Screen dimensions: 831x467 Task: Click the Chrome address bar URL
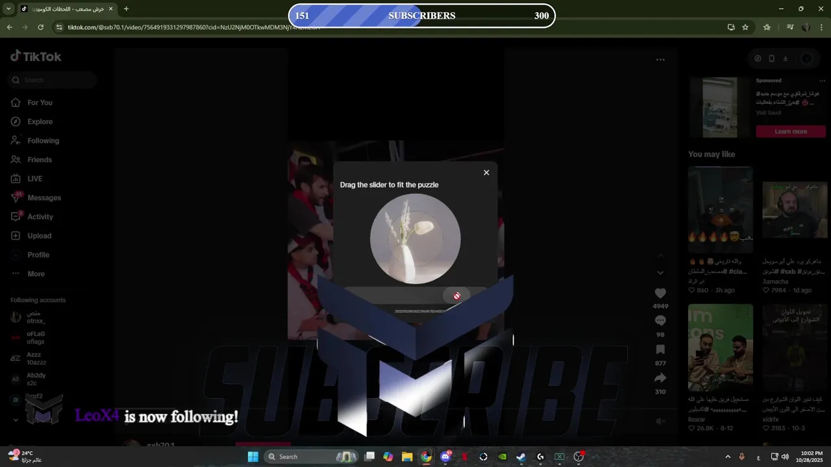[194, 27]
